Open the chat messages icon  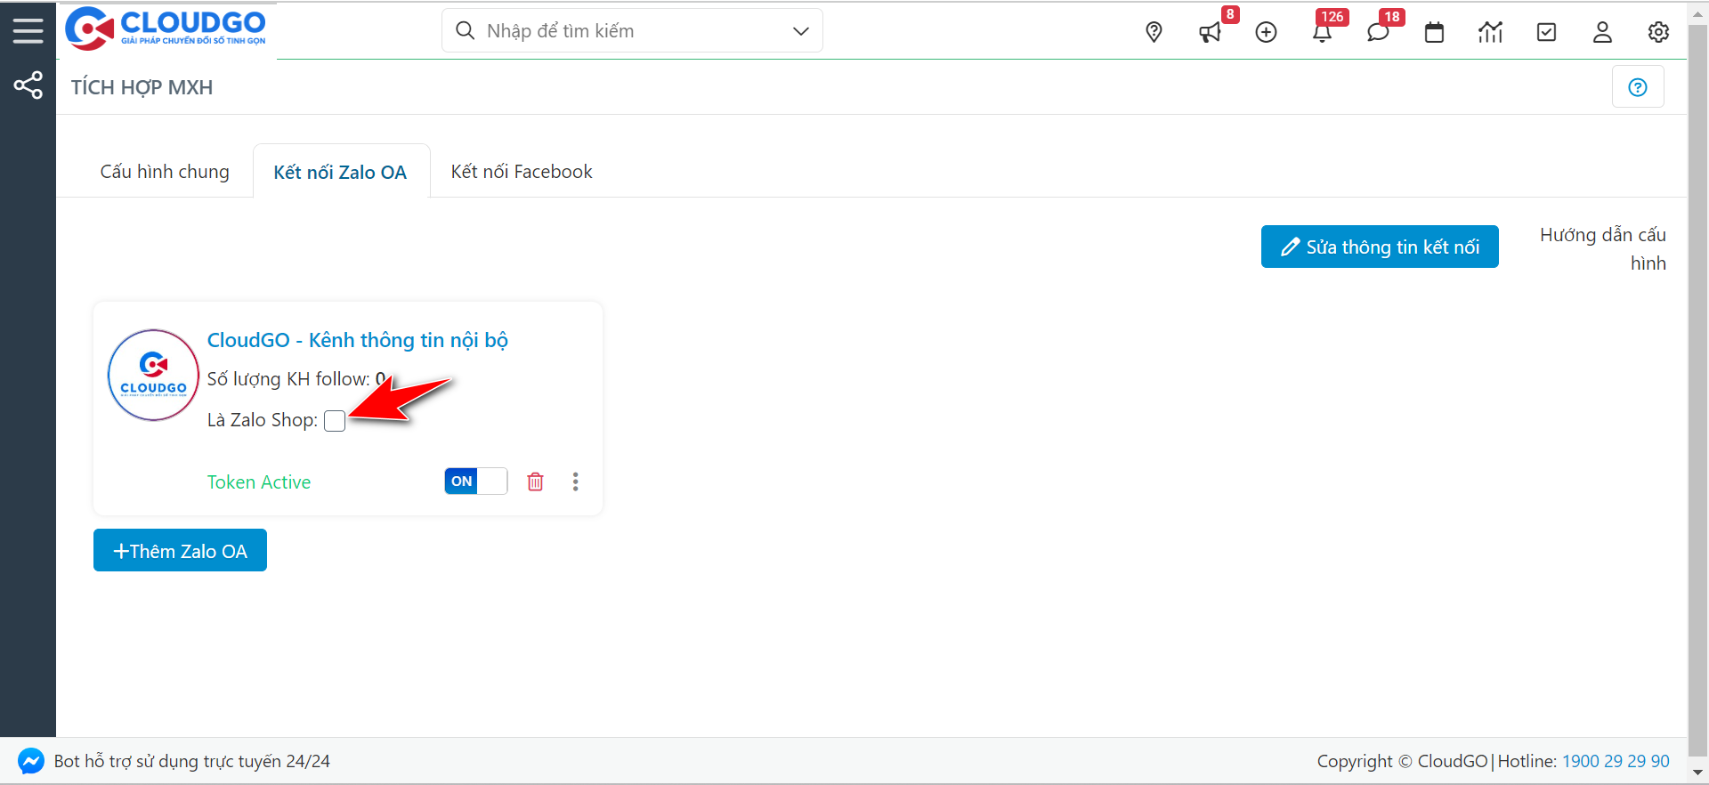point(1378,33)
